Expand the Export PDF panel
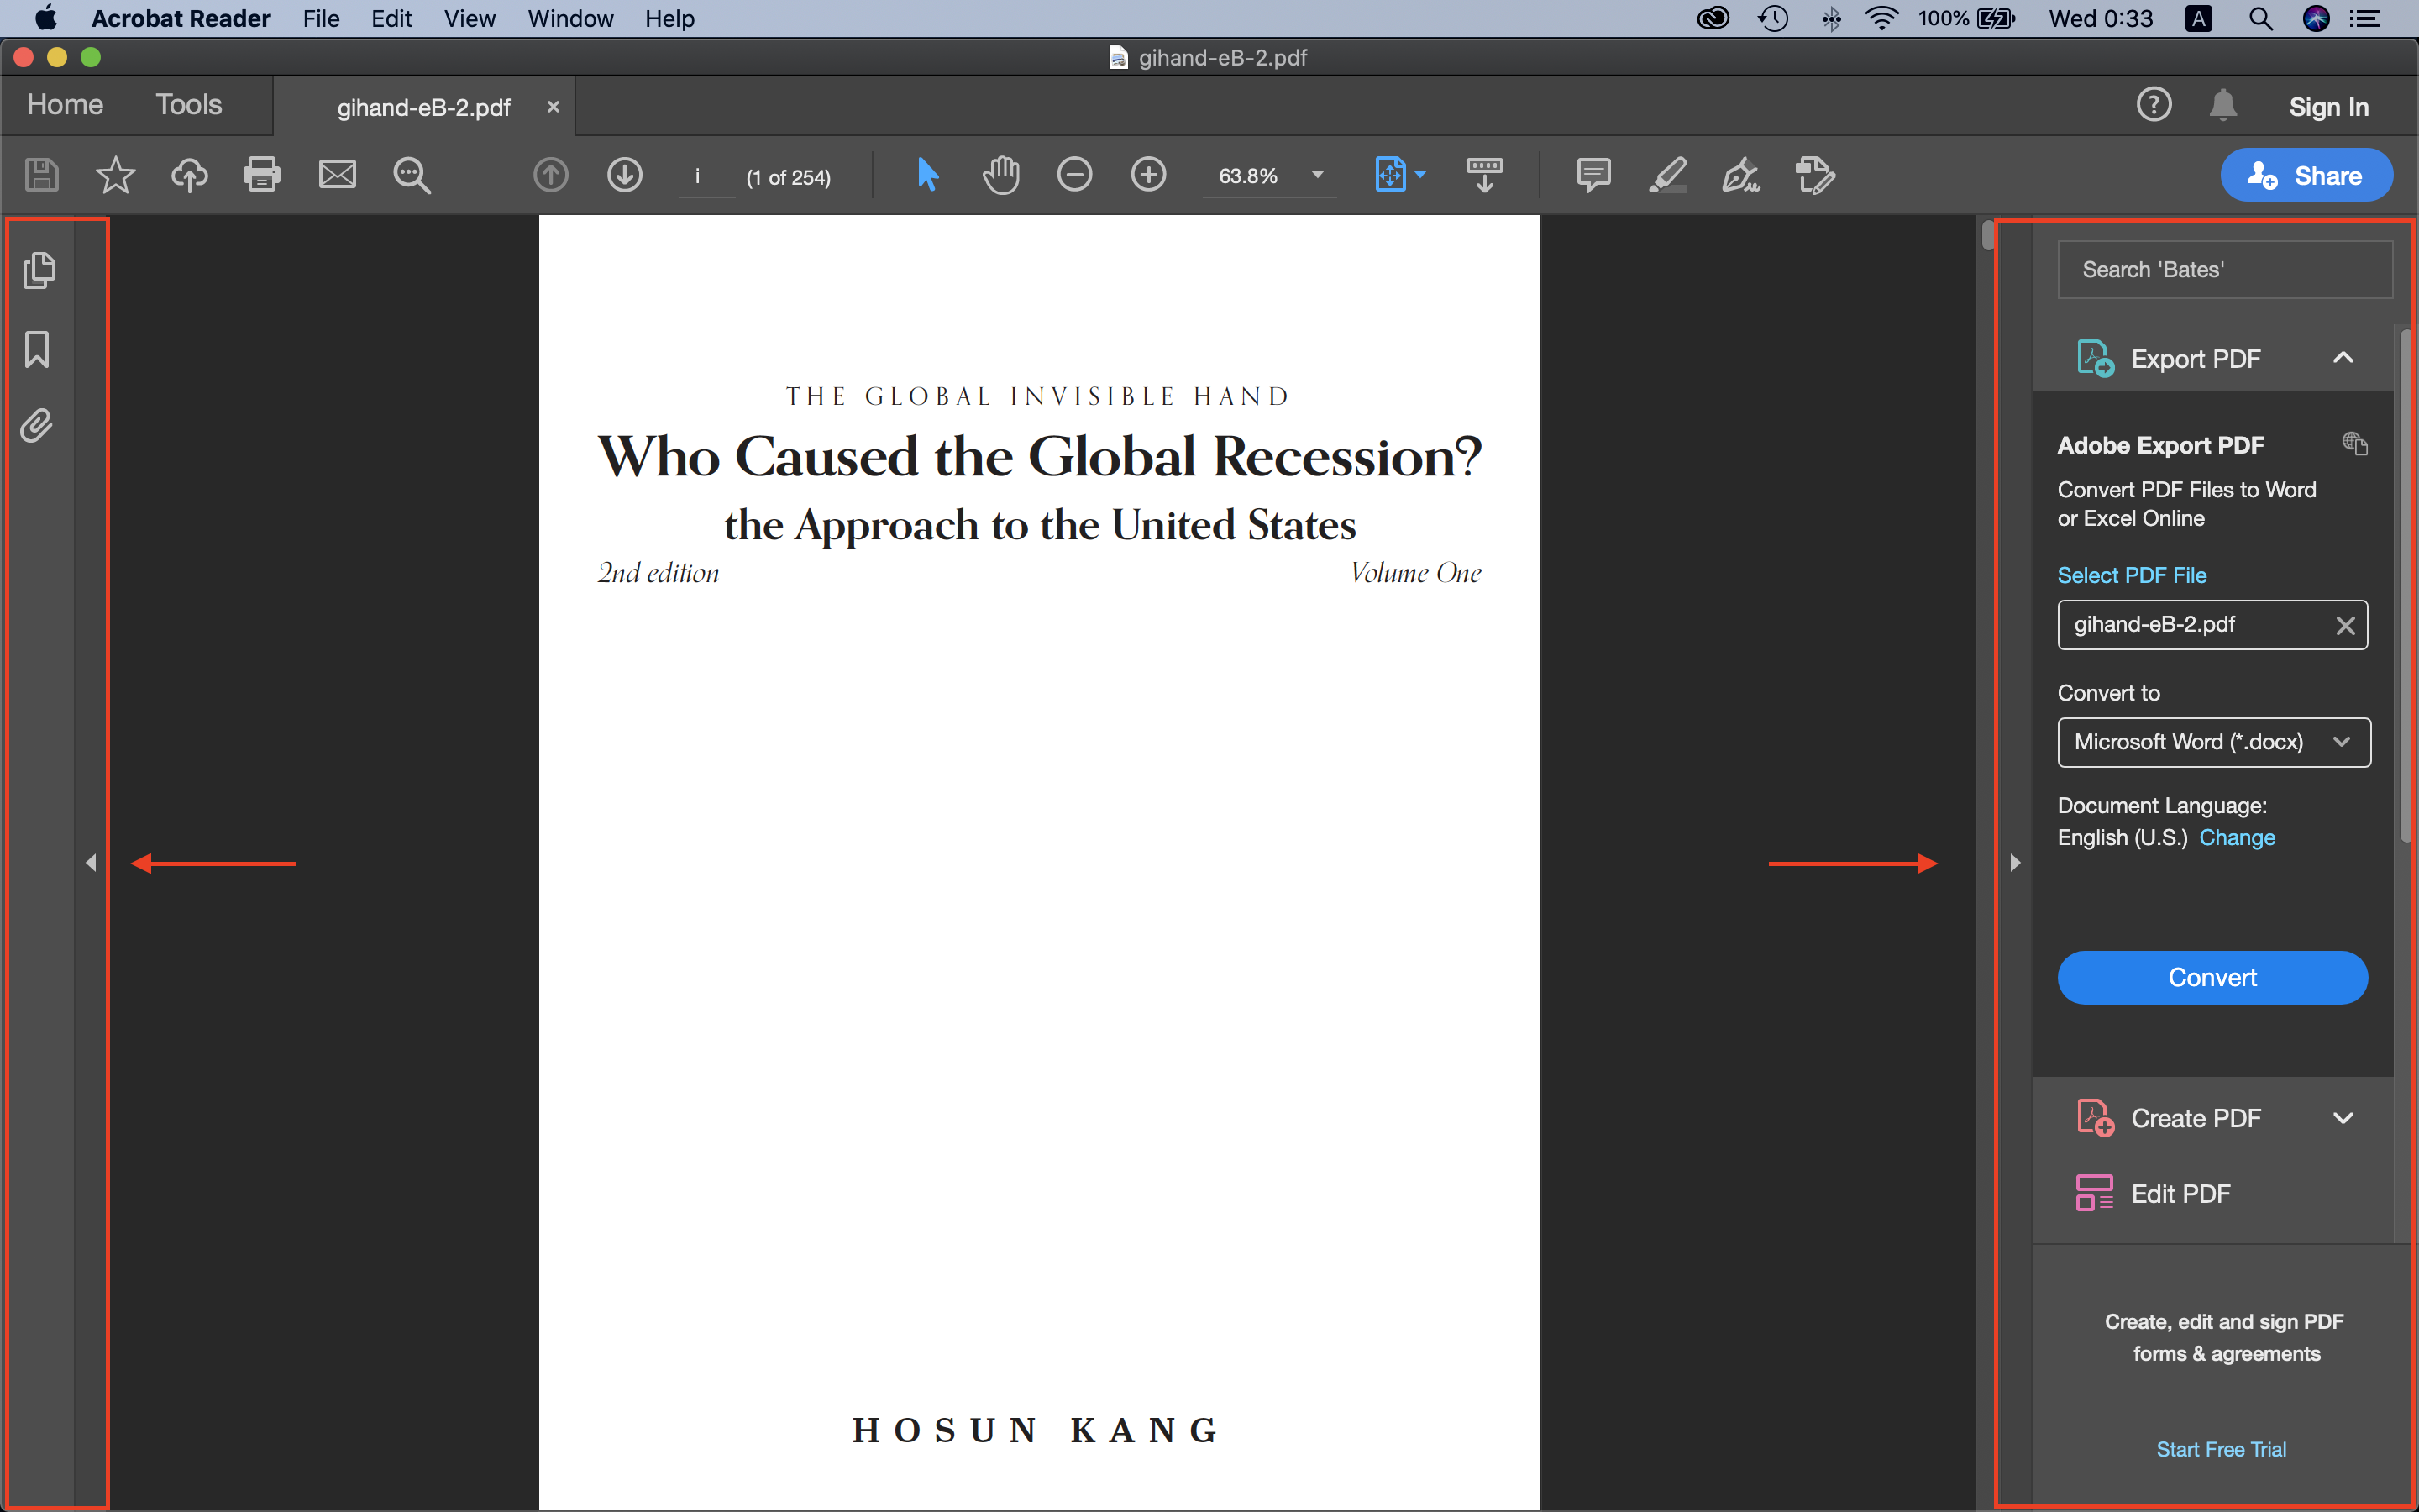This screenshot has width=2419, height=1512. [x=2346, y=357]
